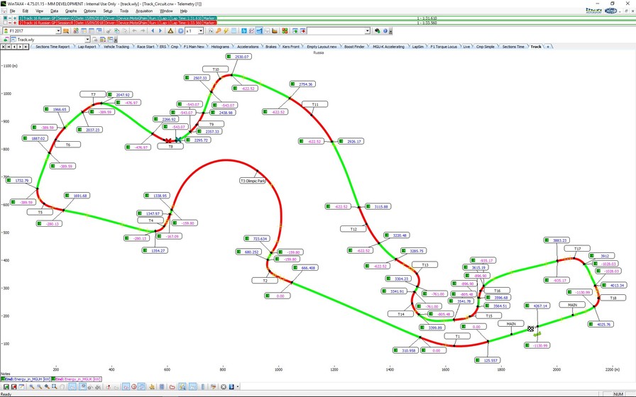Screen dimensions: 636x397
Task: Click the T3 Olimpic Park corner label
Action: (x=253, y=181)
